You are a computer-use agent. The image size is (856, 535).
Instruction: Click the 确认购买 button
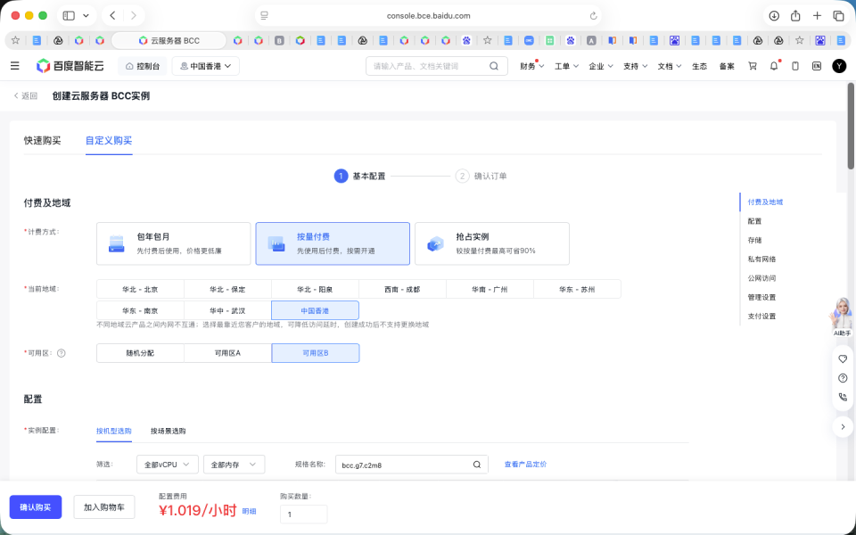36,507
